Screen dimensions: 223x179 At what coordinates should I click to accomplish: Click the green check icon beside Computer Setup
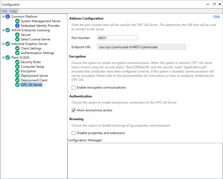coord(17,66)
